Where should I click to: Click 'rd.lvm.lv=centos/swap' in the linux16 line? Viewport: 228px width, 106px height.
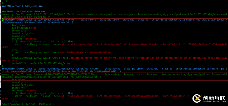192,58
